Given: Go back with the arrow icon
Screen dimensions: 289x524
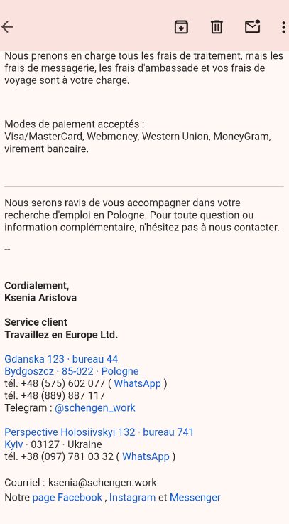Looking at the screenshot, I should 7,27.
